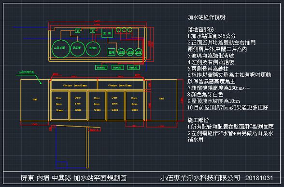284x187 pixels.
Task: Select the right Wall panel
Action: [161, 100]
